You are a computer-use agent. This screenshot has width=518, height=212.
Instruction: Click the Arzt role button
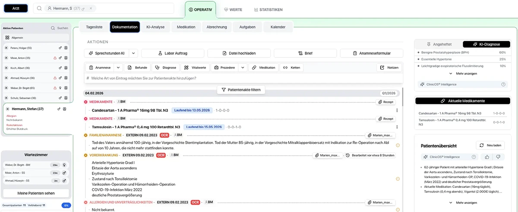coord(16,8)
